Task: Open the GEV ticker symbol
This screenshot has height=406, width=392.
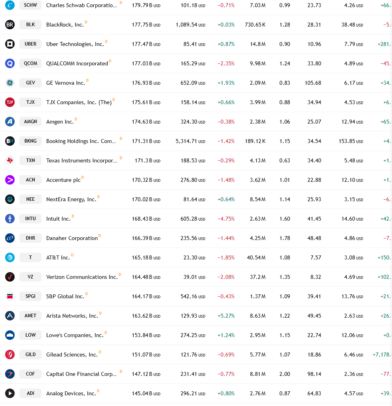Action: coord(30,83)
